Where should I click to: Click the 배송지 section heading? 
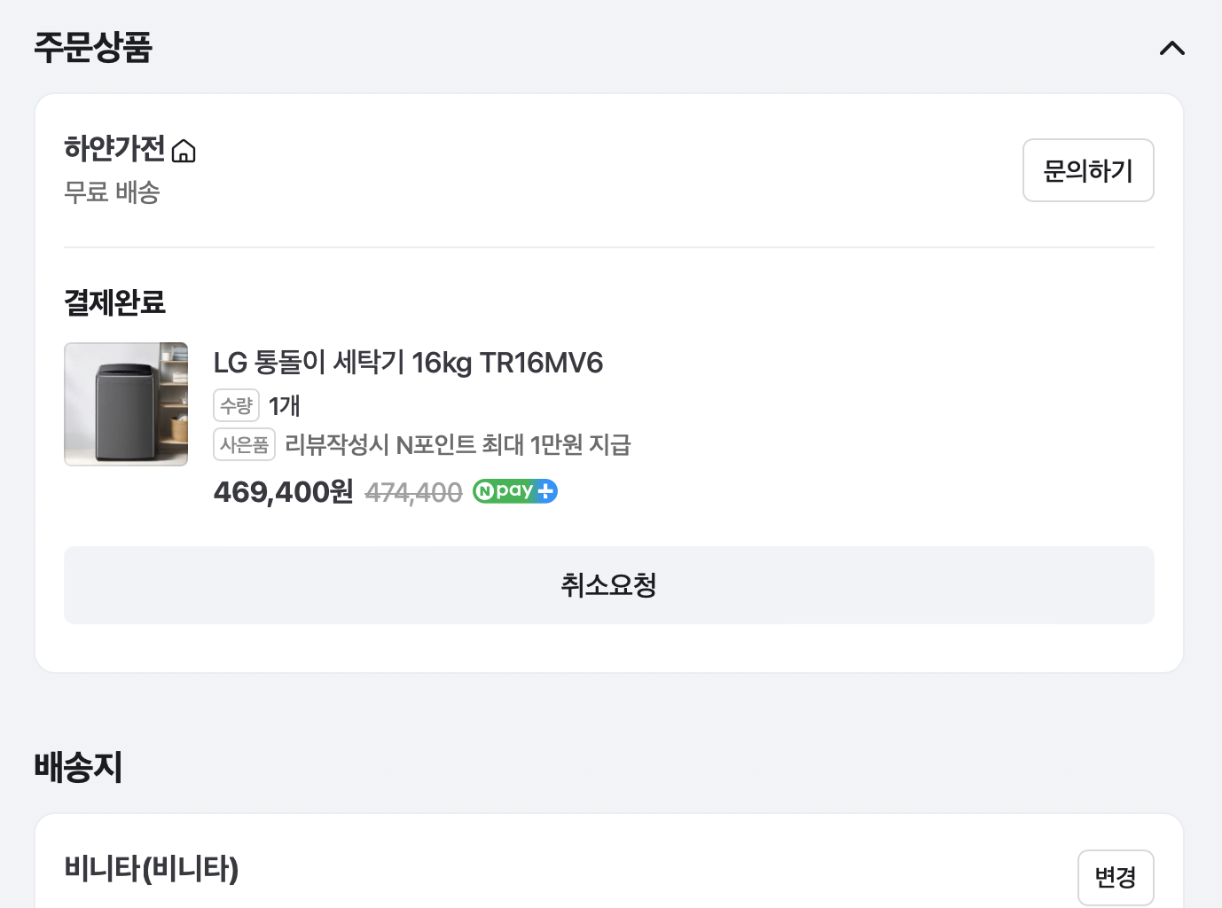tap(78, 766)
